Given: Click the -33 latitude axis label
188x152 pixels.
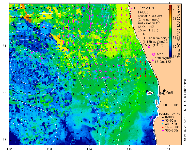Looking at the screenshot, I should 4,140.
